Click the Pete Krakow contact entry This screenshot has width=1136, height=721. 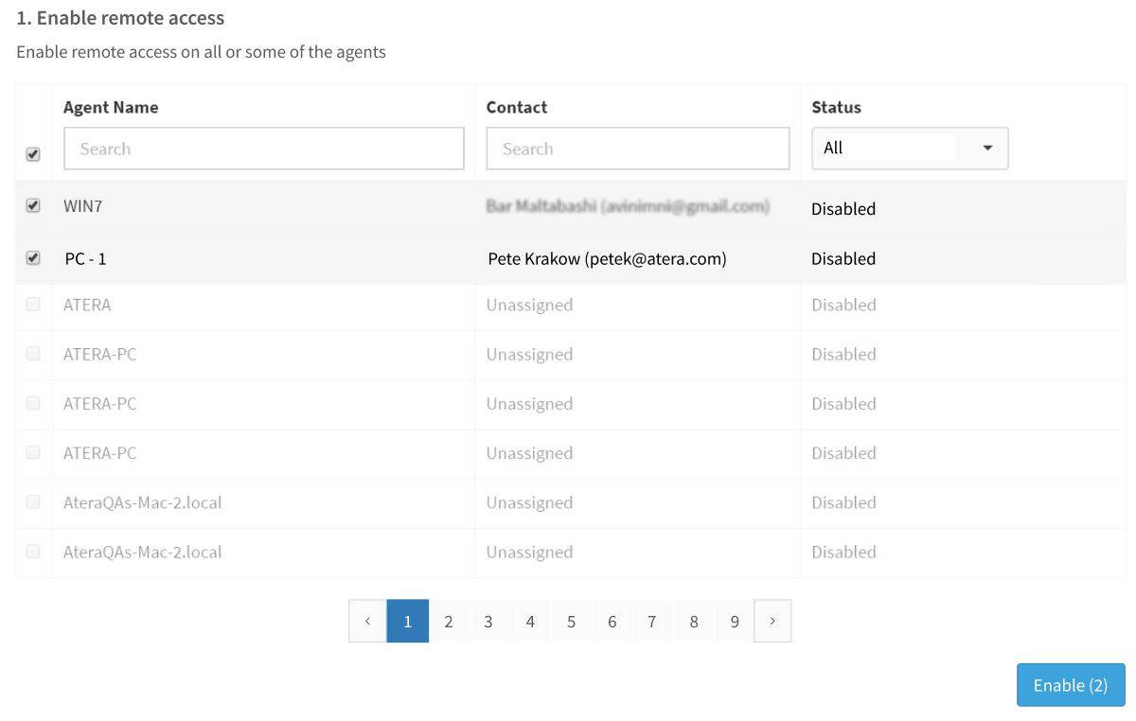(607, 258)
